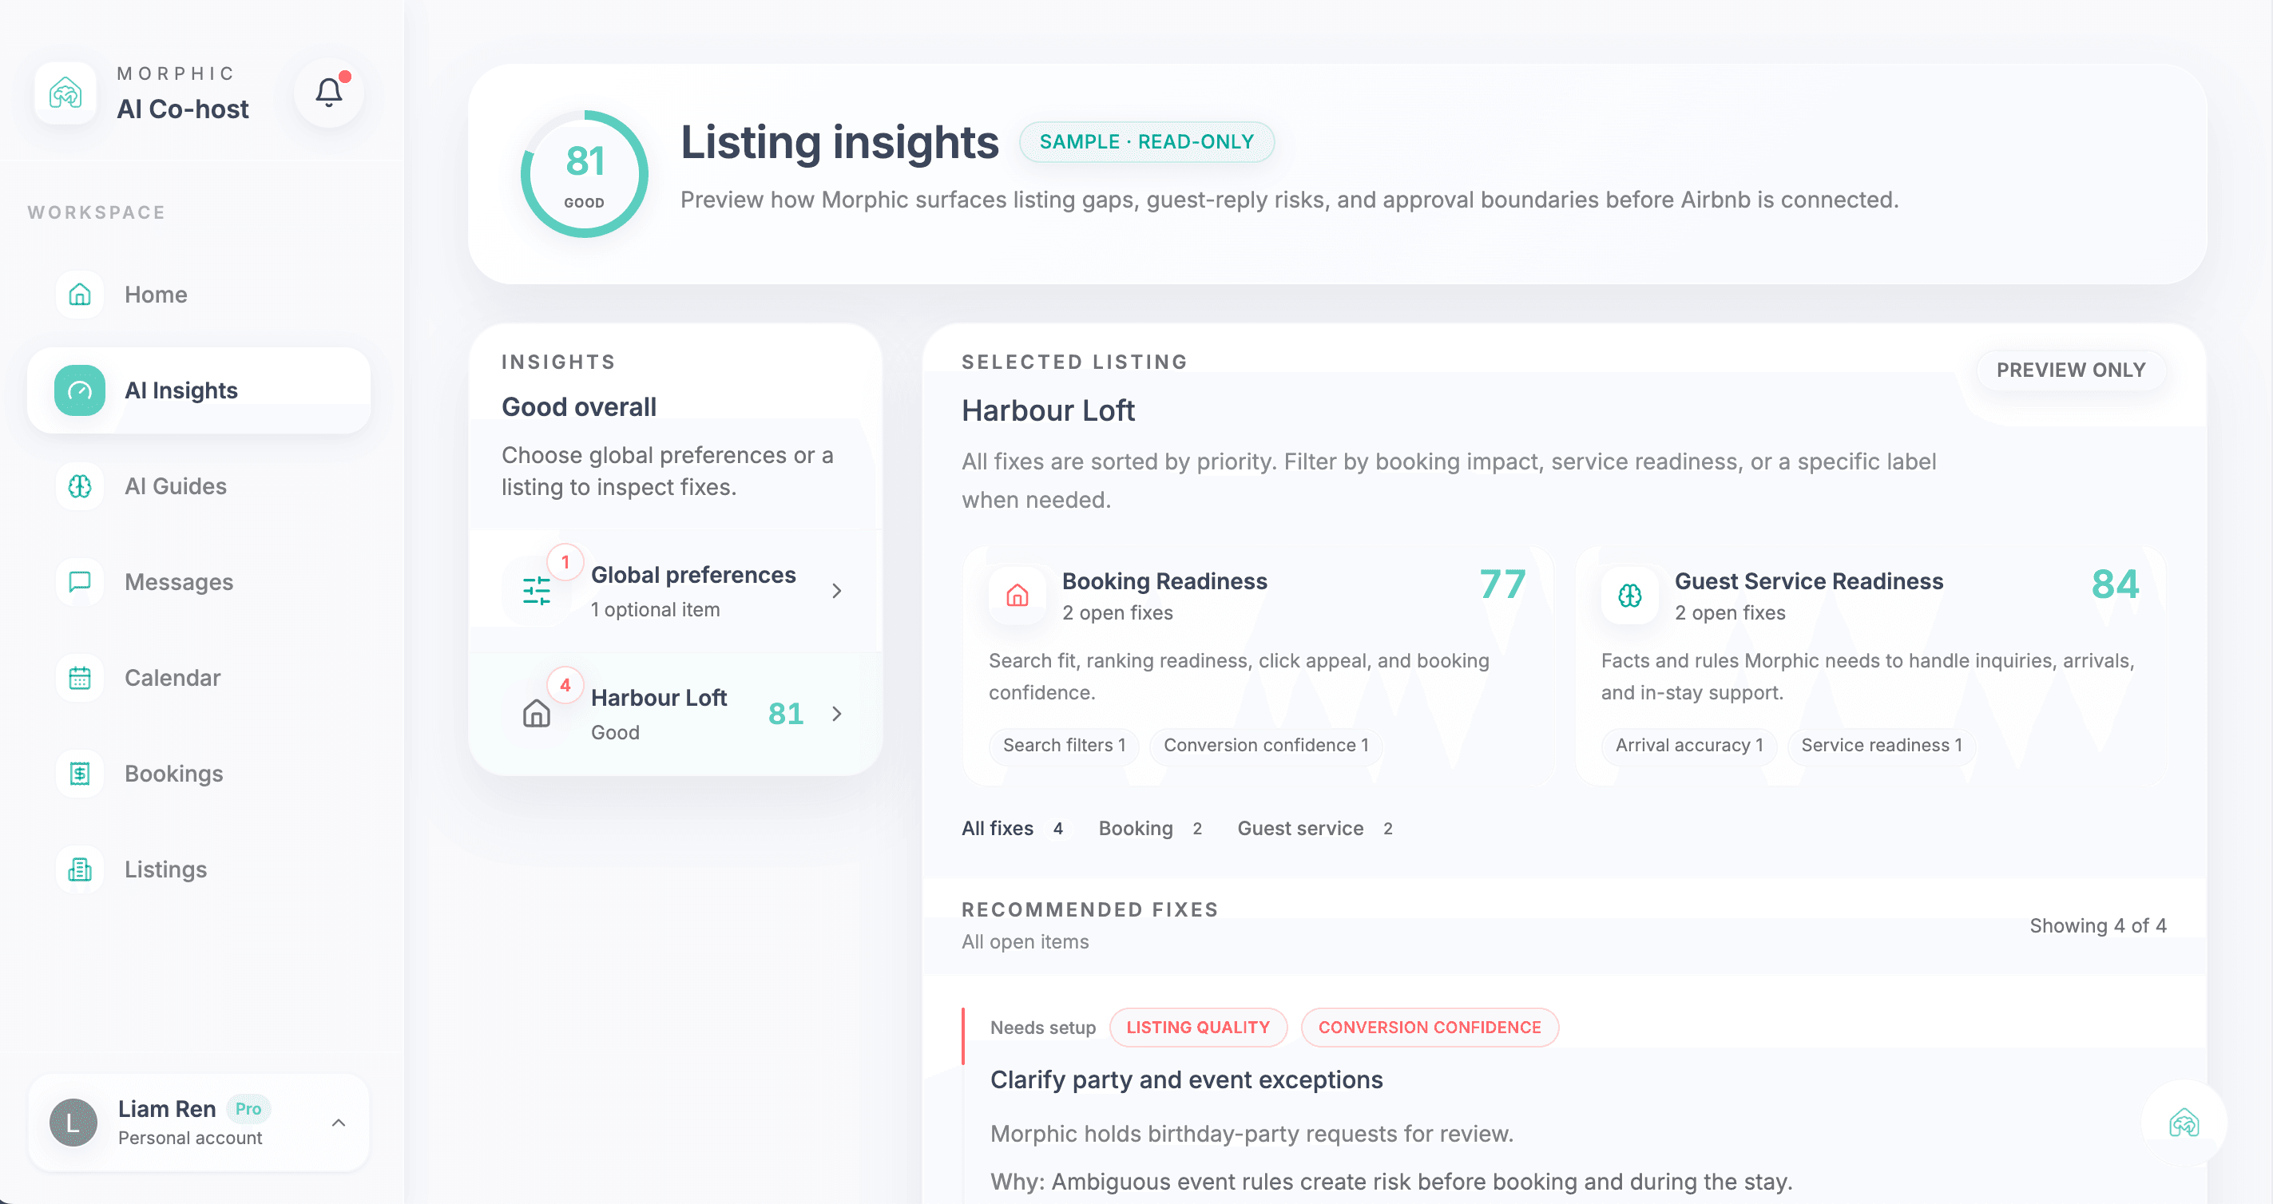The height and width of the screenshot is (1204, 2273).
Task: Open Listings menu item
Action: coord(200,869)
